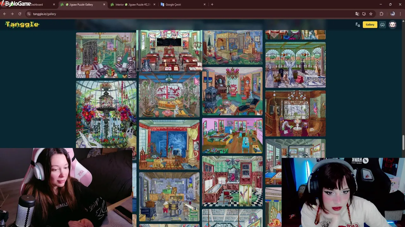The height and width of the screenshot is (227, 405).
Task: Click the Tanggle logo
Action: [22, 25]
